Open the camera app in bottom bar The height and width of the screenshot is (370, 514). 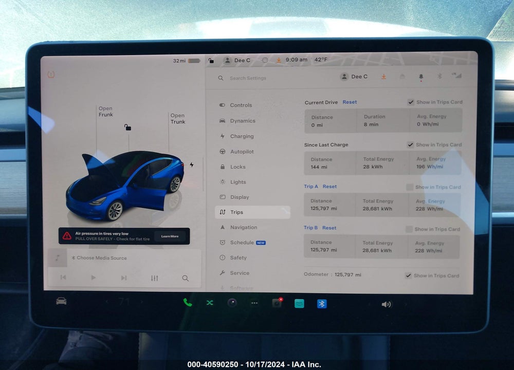pyautogui.click(x=232, y=303)
